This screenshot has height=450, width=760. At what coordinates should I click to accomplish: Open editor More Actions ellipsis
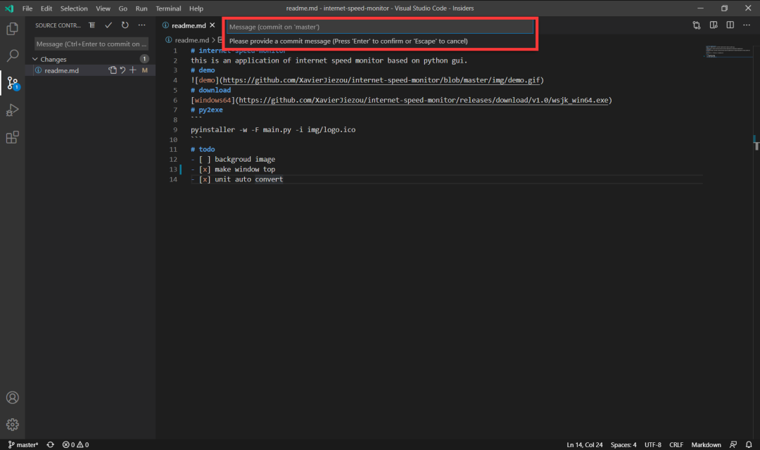(747, 25)
